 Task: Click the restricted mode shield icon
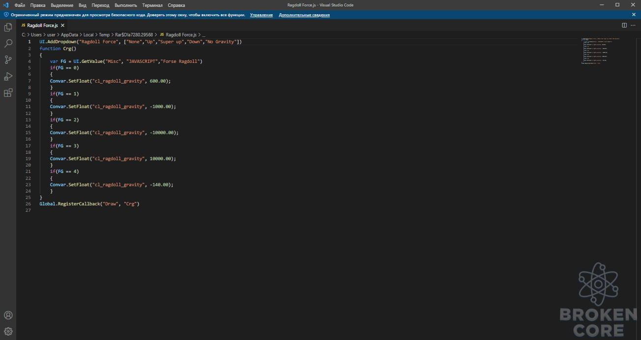6,15
